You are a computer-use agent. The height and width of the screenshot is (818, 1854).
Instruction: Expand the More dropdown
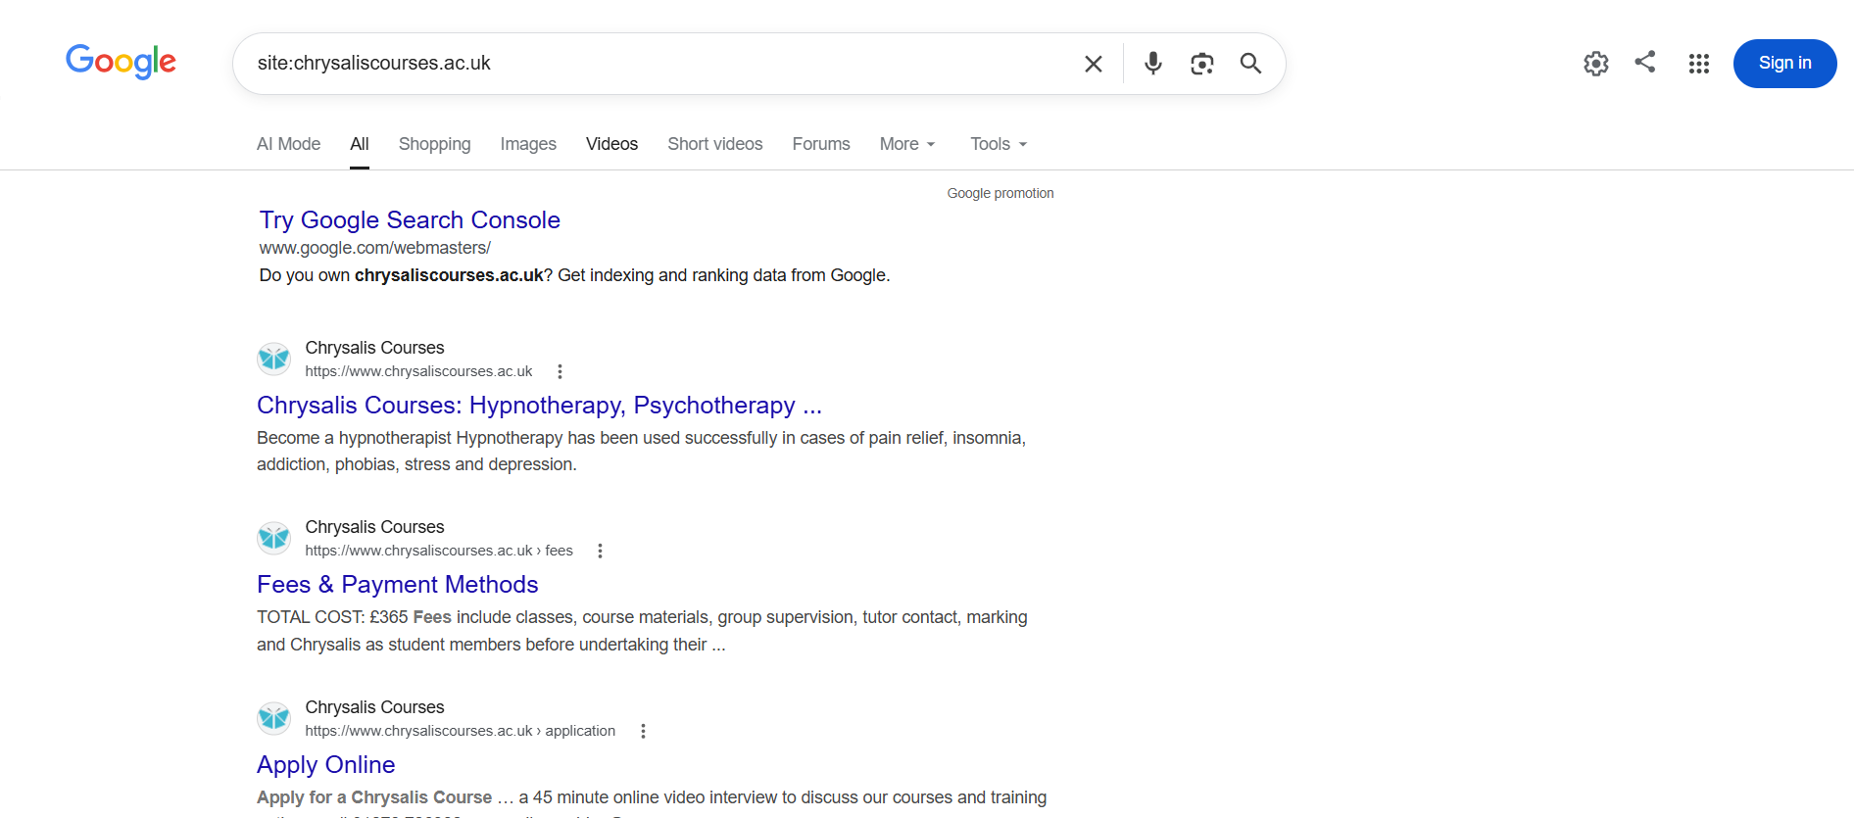[x=907, y=144]
